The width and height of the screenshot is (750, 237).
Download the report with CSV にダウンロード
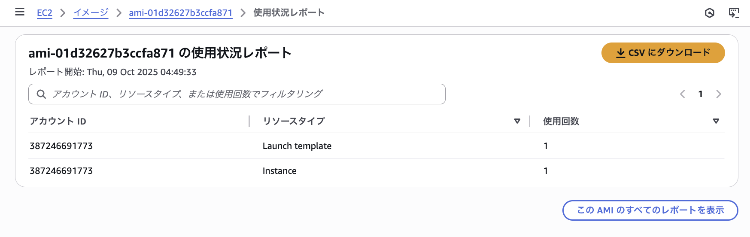coord(663,53)
